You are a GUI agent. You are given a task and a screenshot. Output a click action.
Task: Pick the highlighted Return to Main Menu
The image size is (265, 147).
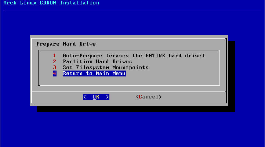(x=94, y=73)
